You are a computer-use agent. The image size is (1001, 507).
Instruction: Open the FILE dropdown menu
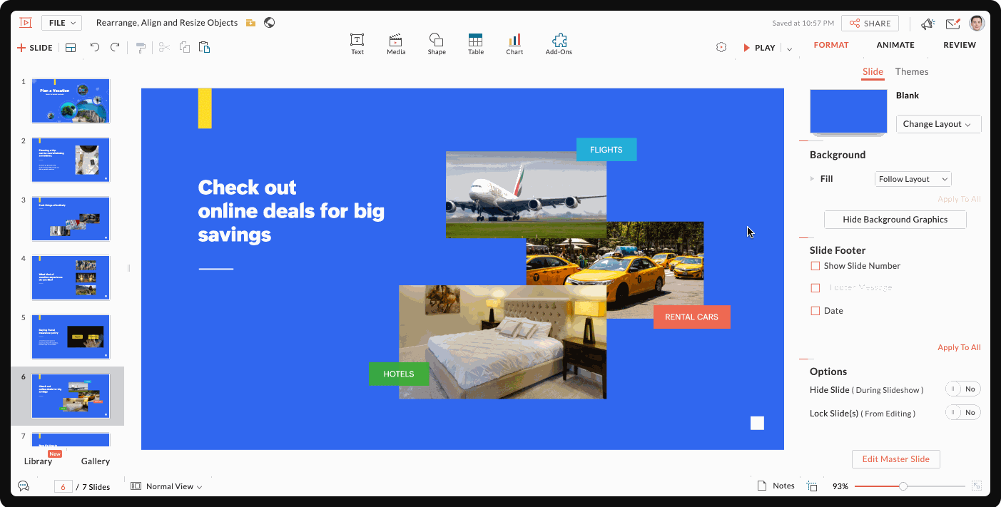click(61, 23)
